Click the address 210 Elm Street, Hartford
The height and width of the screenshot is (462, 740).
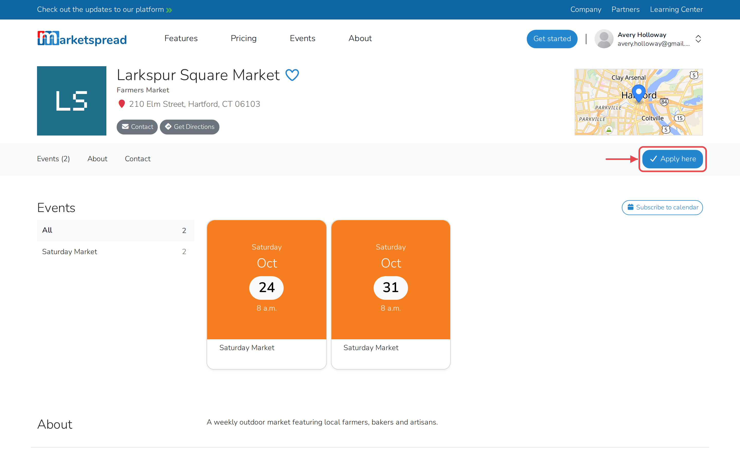click(x=195, y=104)
